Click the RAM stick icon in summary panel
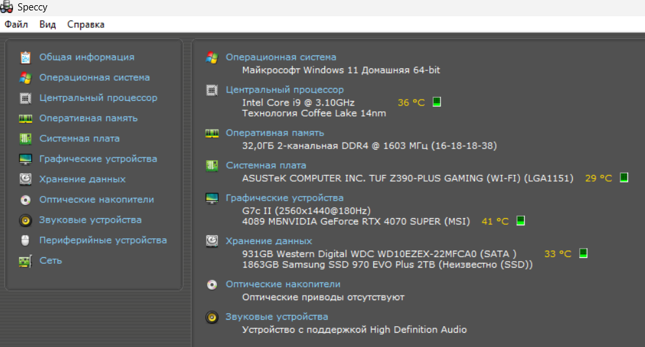Image resolution: width=645 pixels, height=347 pixels. tap(212, 133)
